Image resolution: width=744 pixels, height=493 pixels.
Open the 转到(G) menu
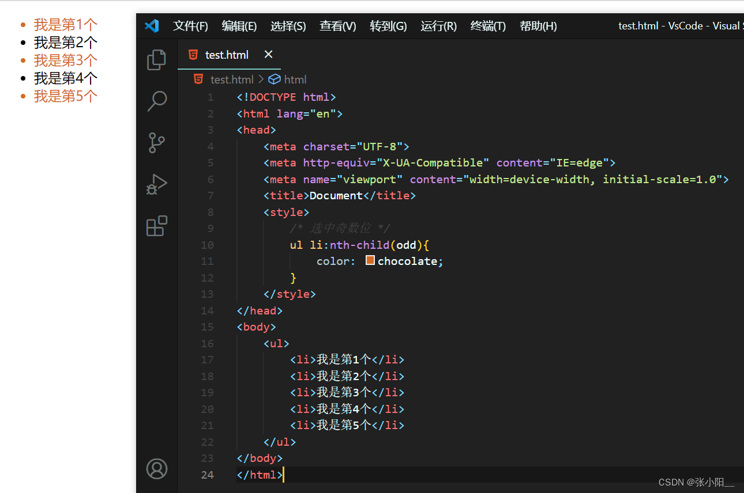coord(388,26)
